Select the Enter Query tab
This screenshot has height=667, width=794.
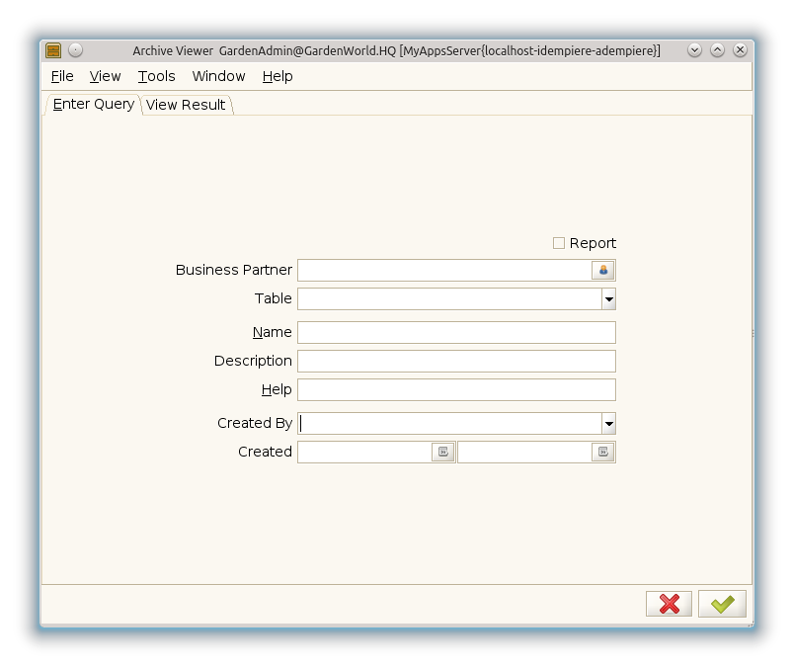point(93,104)
